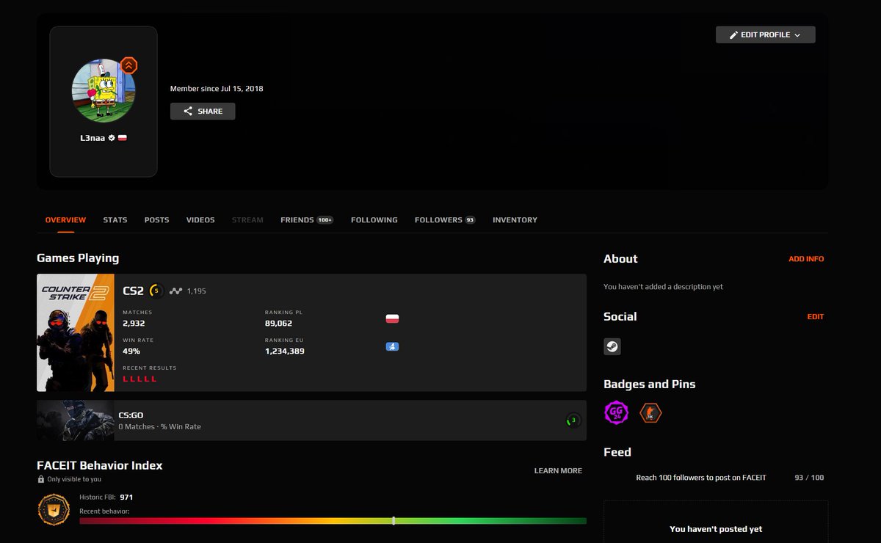Click the ELO value 1,195
The width and height of the screenshot is (881, 543).
pos(196,291)
